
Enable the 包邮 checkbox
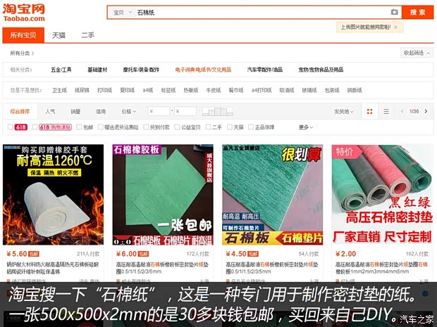click(x=79, y=127)
